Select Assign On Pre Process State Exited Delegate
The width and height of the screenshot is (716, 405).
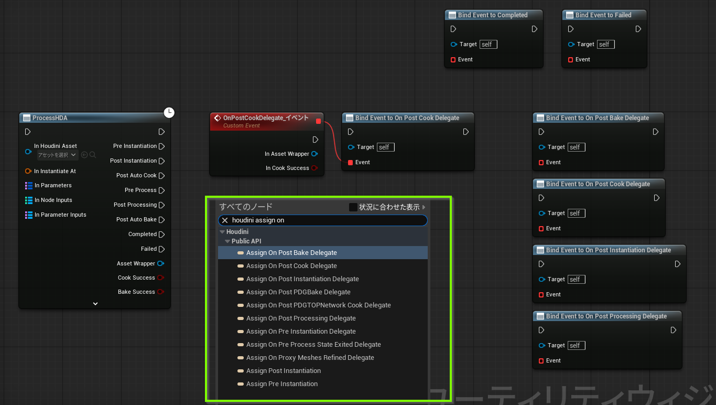[323, 345]
